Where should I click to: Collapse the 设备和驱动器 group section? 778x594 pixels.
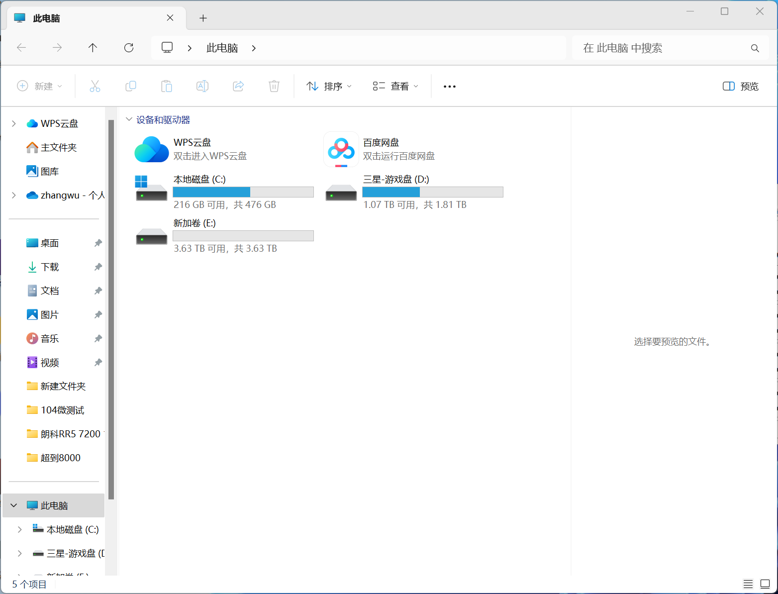pos(129,119)
